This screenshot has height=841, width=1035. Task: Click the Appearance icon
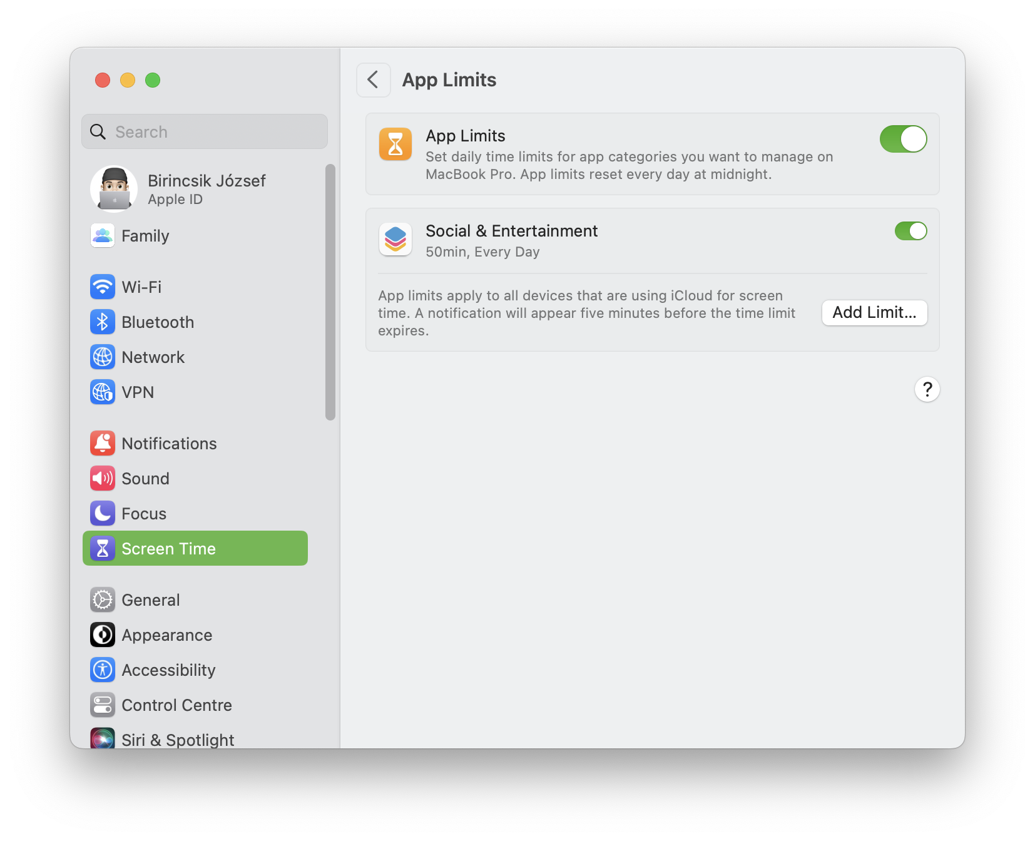click(103, 635)
